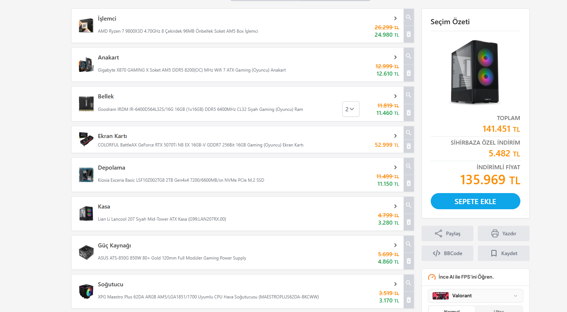Click the COLORFUL RTX 5070Ti product name
Viewport: 567px width, 312px height.
coord(201,145)
